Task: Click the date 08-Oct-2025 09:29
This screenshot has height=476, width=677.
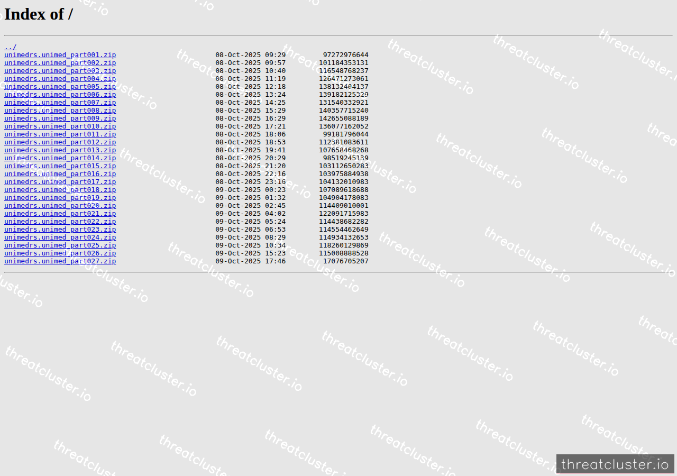Action: pyautogui.click(x=251, y=55)
